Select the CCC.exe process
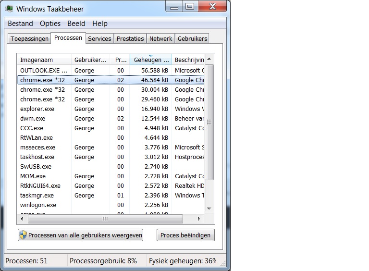369x271 pixels. tap(111, 128)
